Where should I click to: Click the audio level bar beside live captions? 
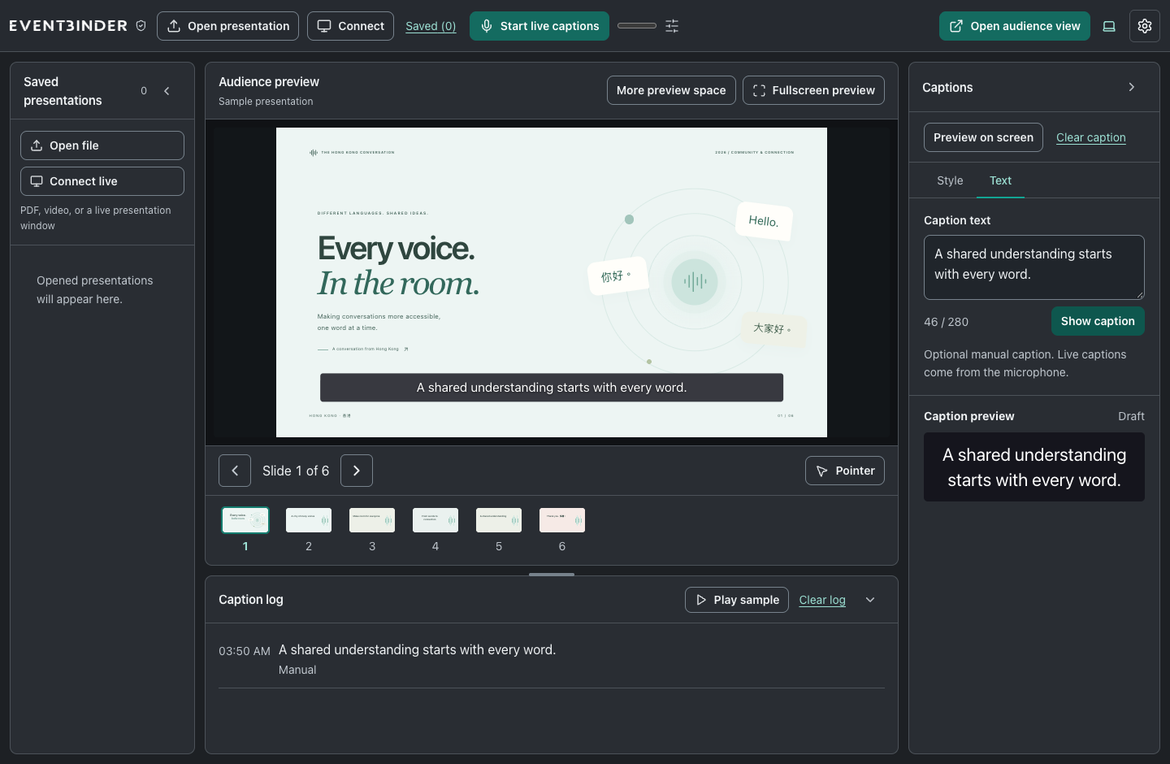[637, 26]
